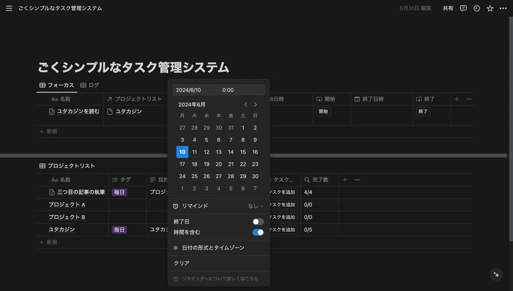The width and height of the screenshot is (513, 291).
Task: Open the three-dot page options menu
Action: coord(503,8)
